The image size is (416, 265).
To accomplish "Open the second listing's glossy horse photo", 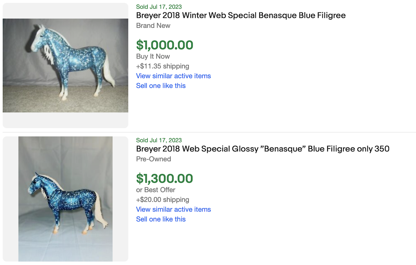I will click(x=66, y=199).
